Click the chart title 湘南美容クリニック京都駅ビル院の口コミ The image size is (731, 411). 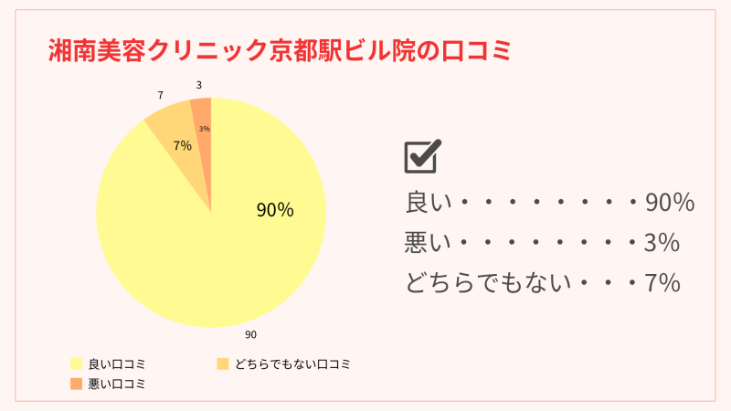click(x=279, y=50)
